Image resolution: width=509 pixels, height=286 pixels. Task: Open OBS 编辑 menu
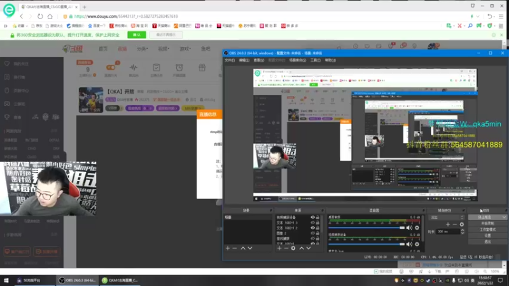click(x=244, y=60)
